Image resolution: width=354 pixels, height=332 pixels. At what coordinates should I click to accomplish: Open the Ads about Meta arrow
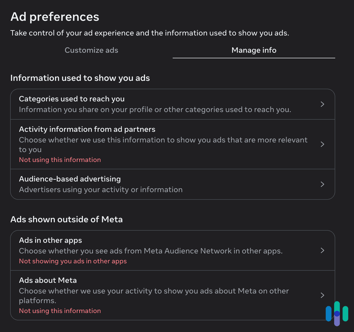click(323, 295)
